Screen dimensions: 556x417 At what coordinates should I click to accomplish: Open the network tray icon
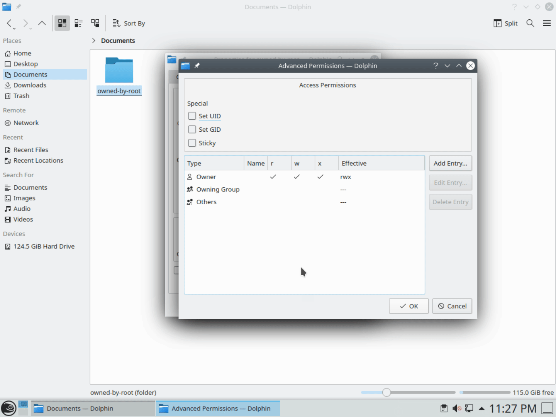[x=469, y=409]
